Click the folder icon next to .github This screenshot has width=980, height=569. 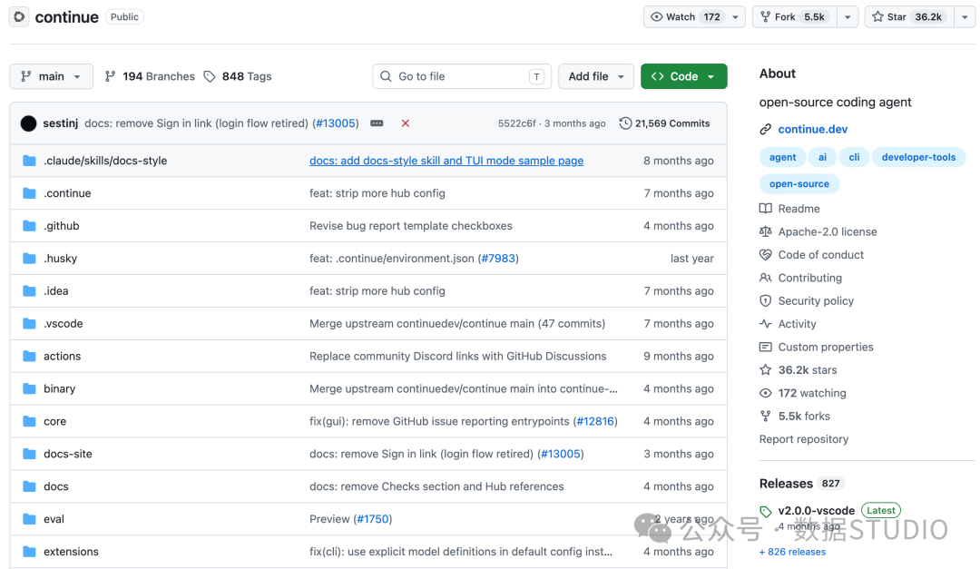(29, 226)
